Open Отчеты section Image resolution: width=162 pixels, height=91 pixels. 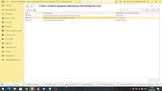tap(8, 52)
